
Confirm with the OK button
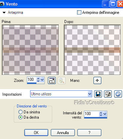pos(36,133)
